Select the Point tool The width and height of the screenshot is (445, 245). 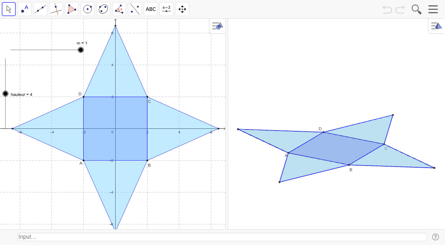(x=25, y=9)
